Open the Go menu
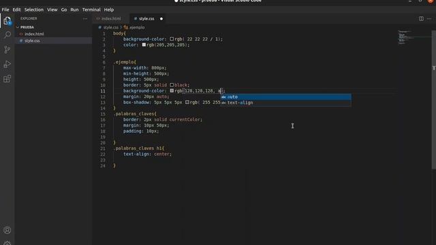436x245 pixels. pos(64,10)
